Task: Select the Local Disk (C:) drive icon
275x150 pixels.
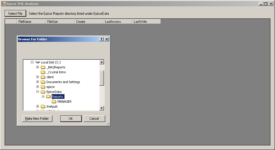Action: pyautogui.click(x=37, y=62)
